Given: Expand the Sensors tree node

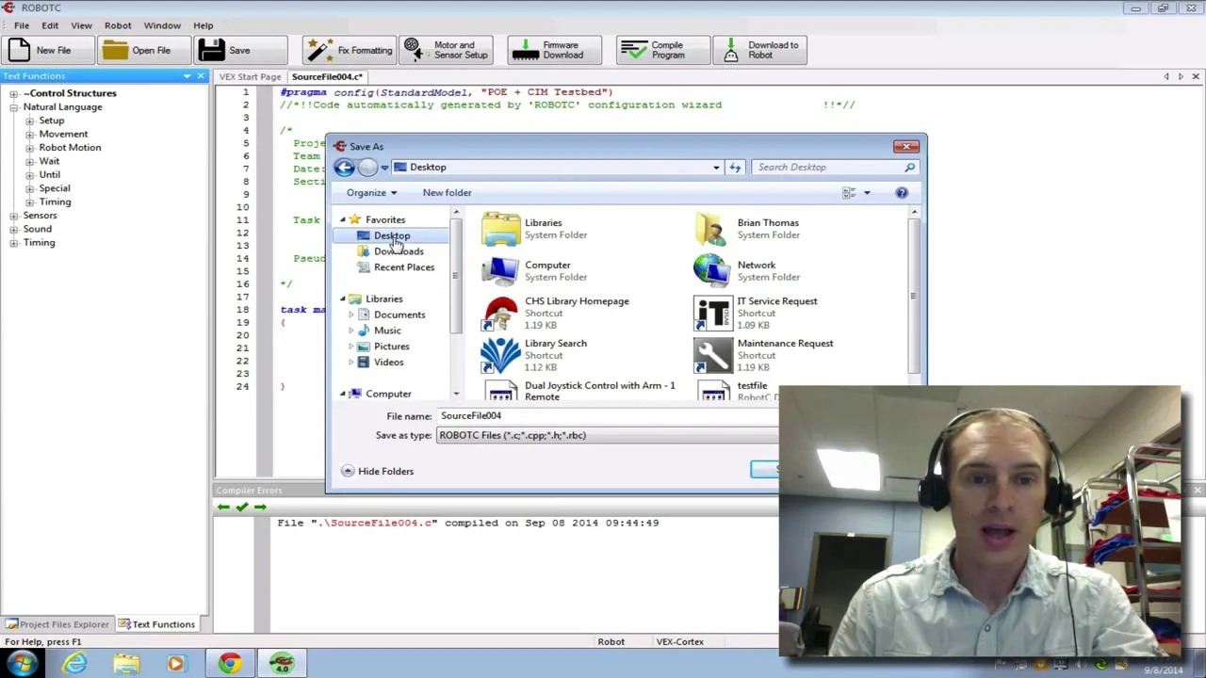Looking at the screenshot, I should click(14, 216).
